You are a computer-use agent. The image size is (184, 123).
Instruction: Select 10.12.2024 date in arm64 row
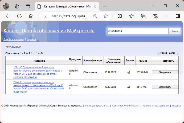coord(110,72)
